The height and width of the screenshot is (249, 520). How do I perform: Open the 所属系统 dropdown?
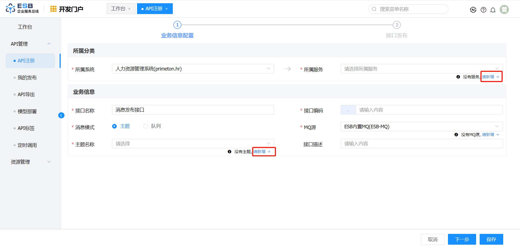(193, 69)
